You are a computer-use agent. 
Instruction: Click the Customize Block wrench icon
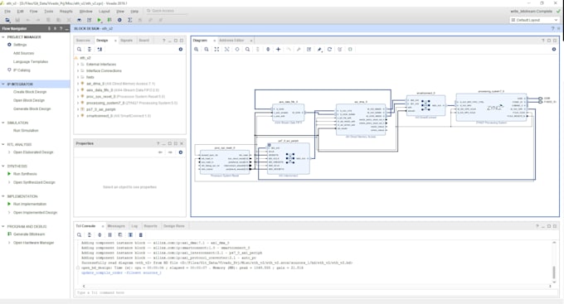click(299, 49)
